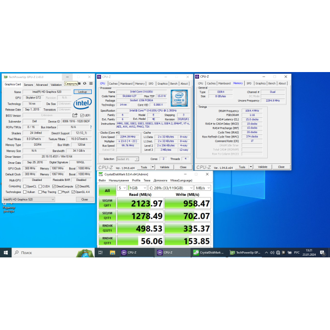Open the GPU-Z hamburger menu
This screenshot has width=330, height=330.
coord(91,84)
